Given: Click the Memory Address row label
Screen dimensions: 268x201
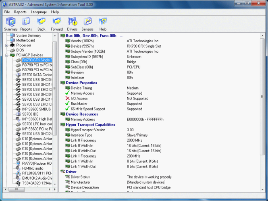Looking at the screenshot, I should coord(83,119).
